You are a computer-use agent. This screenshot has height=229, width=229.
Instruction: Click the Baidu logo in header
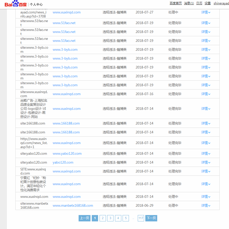tap(15, 4)
